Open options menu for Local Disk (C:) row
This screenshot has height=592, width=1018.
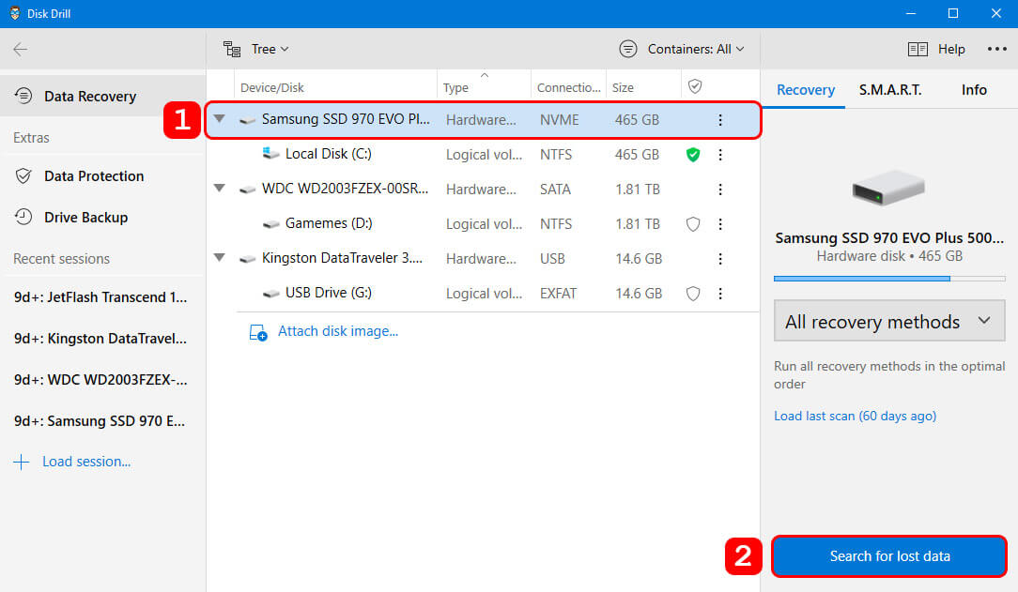[x=720, y=154]
